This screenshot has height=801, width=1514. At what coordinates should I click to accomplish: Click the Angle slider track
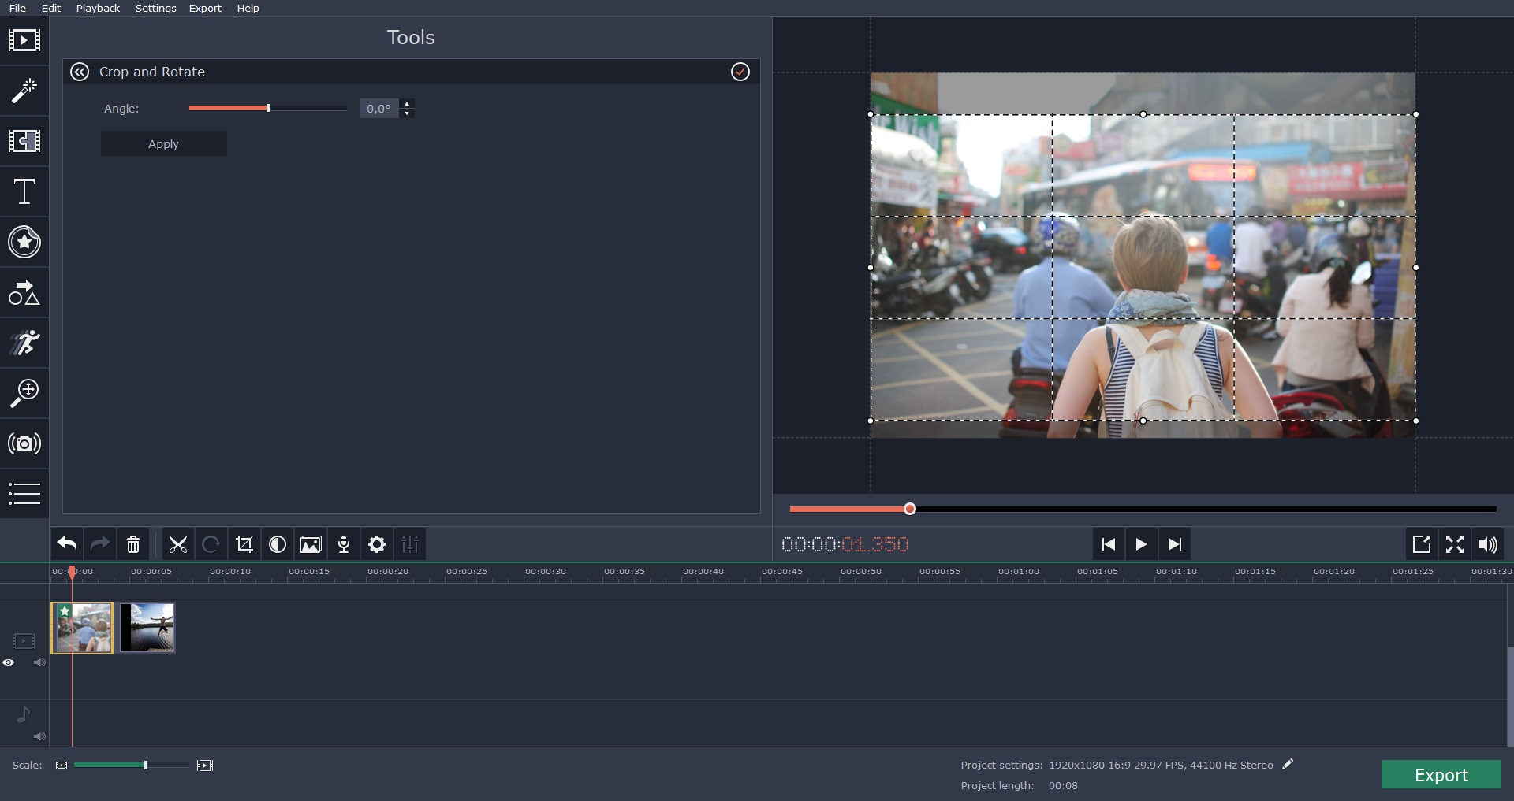pyautogui.click(x=268, y=108)
